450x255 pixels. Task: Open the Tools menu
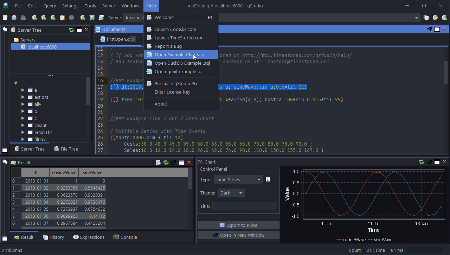[90, 6]
